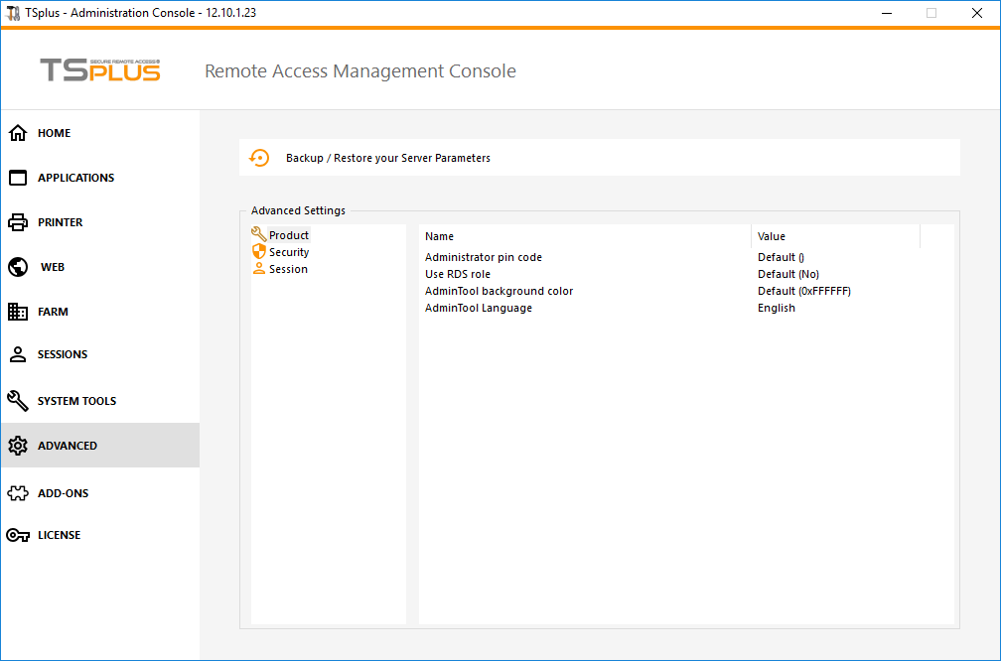
Task: Click the Sessions person icon
Action: (x=18, y=354)
